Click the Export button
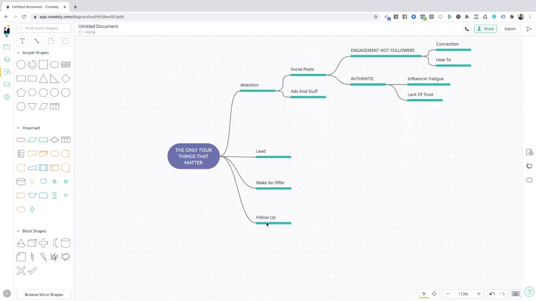Image resolution: width=536 pixels, height=301 pixels. coord(510,29)
